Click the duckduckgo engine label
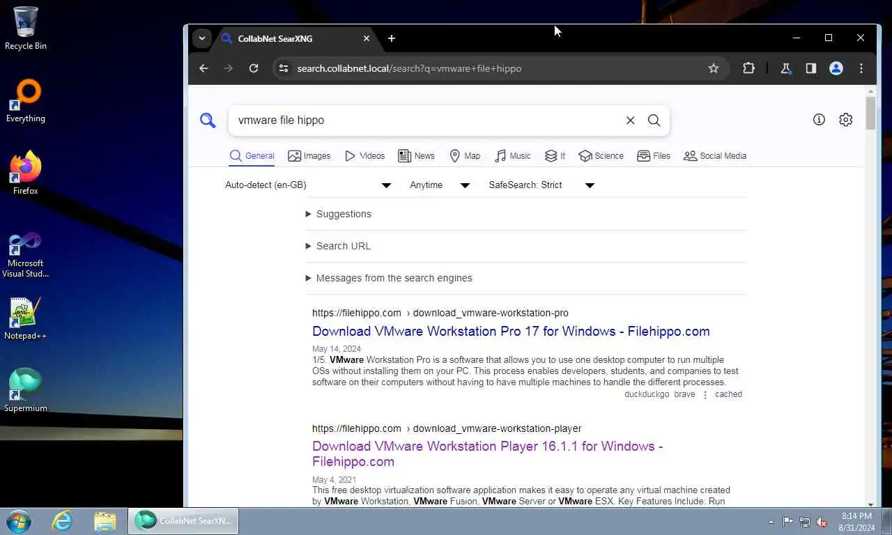Viewport: 892px width, 535px height. (x=647, y=394)
